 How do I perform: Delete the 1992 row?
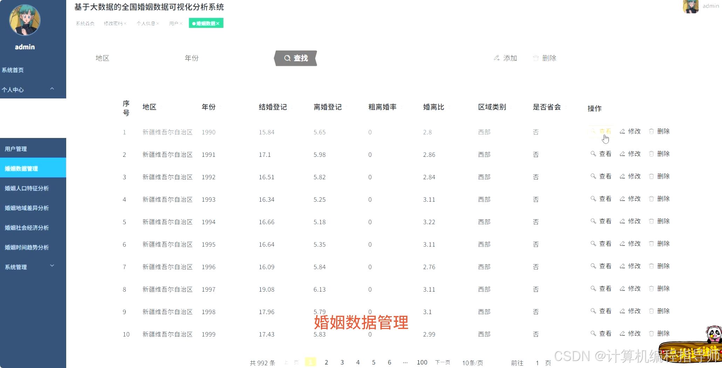click(x=659, y=176)
